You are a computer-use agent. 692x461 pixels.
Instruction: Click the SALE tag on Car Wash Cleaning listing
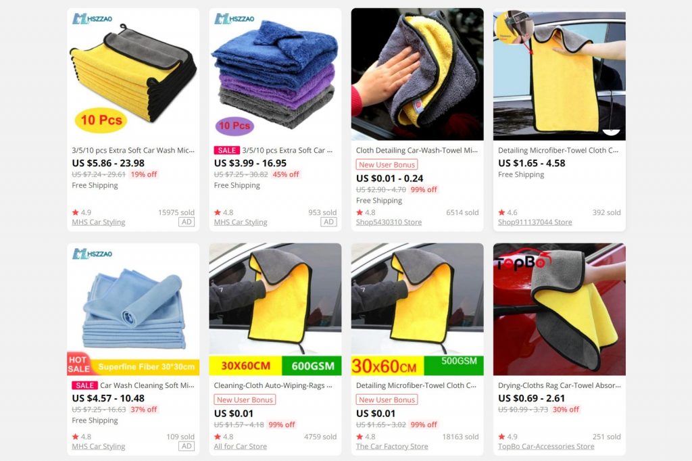click(84, 385)
